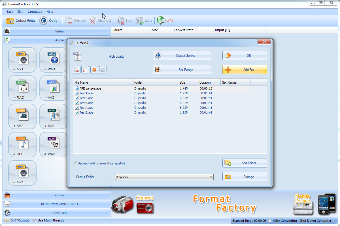Expand the Picture category panel
The height and width of the screenshot is (226, 340).
click(x=56, y=195)
